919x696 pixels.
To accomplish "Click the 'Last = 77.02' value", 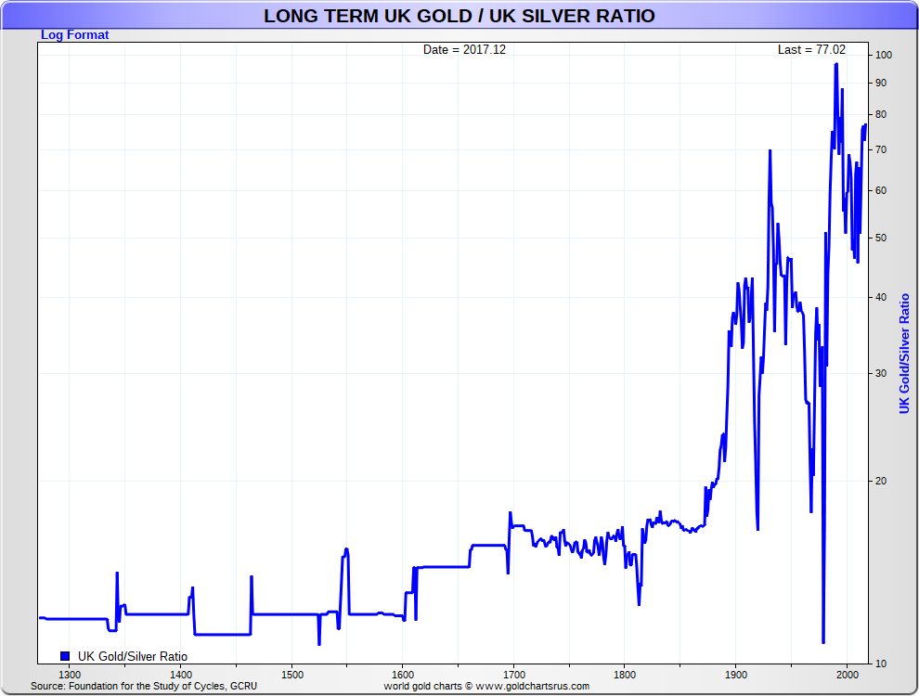I will (x=811, y=50).
